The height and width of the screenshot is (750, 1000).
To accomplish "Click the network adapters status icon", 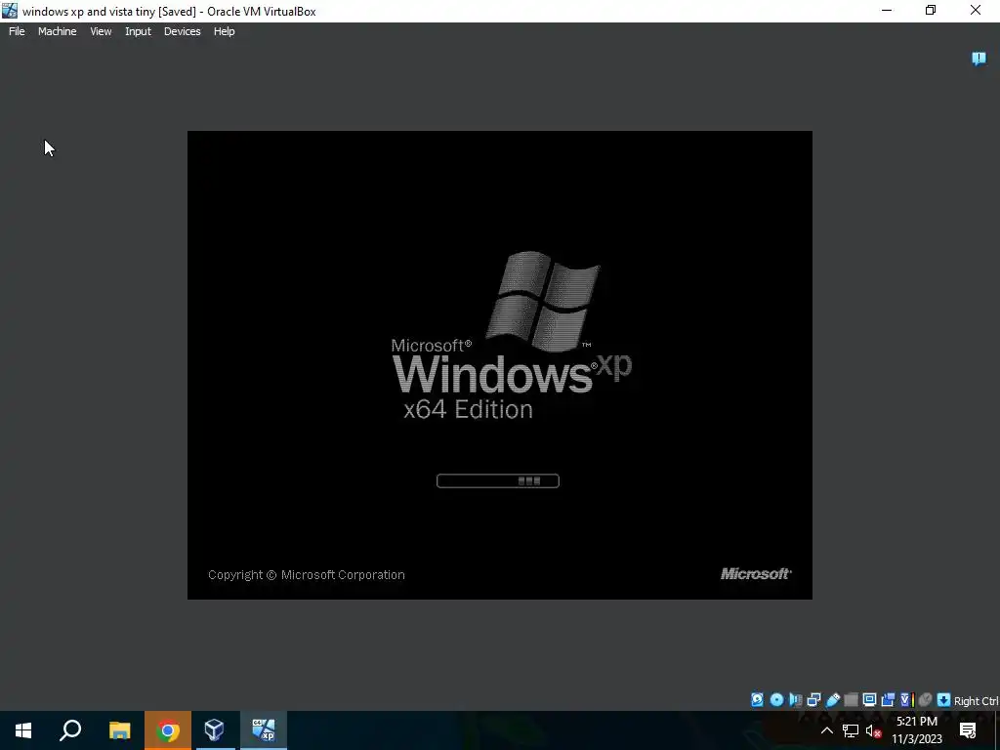I will 813,699.
